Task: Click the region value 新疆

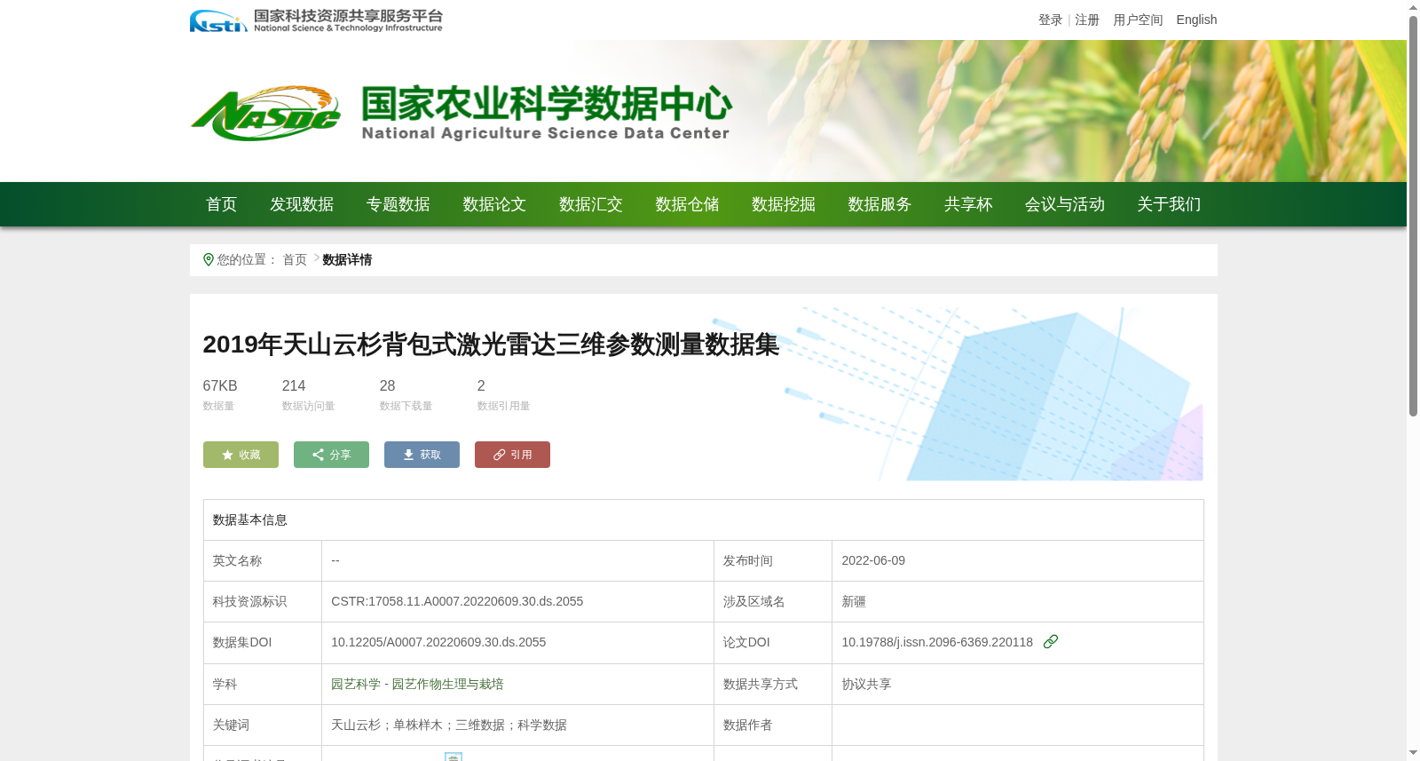Action: (x=854, y=601)
